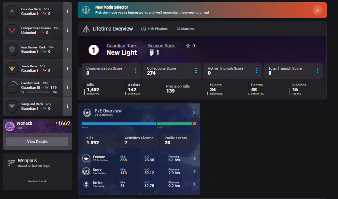338x199 pixels.
Task: Click the New Mode Selector trophy icon
Action: (86, 10)
